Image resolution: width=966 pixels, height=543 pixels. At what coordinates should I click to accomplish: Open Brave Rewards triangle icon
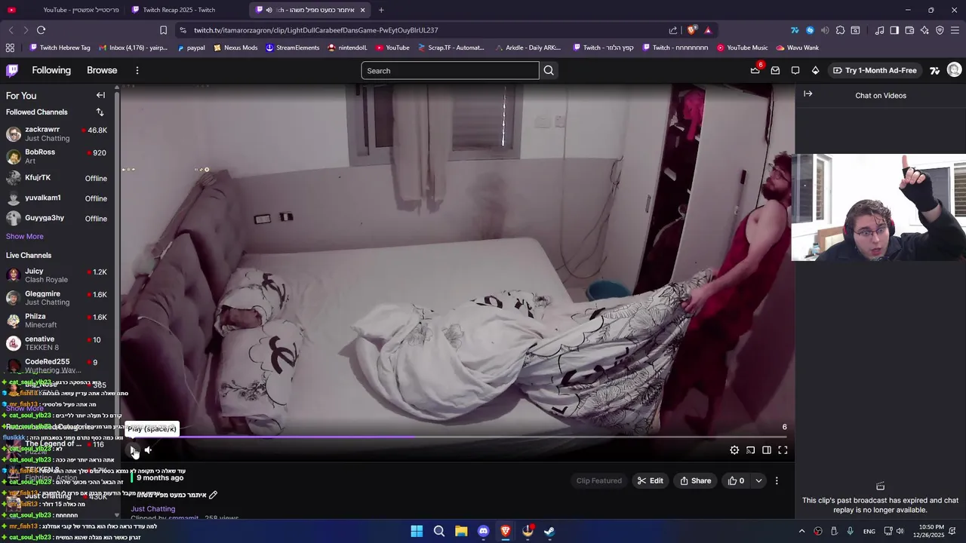(x=708, y=30)
